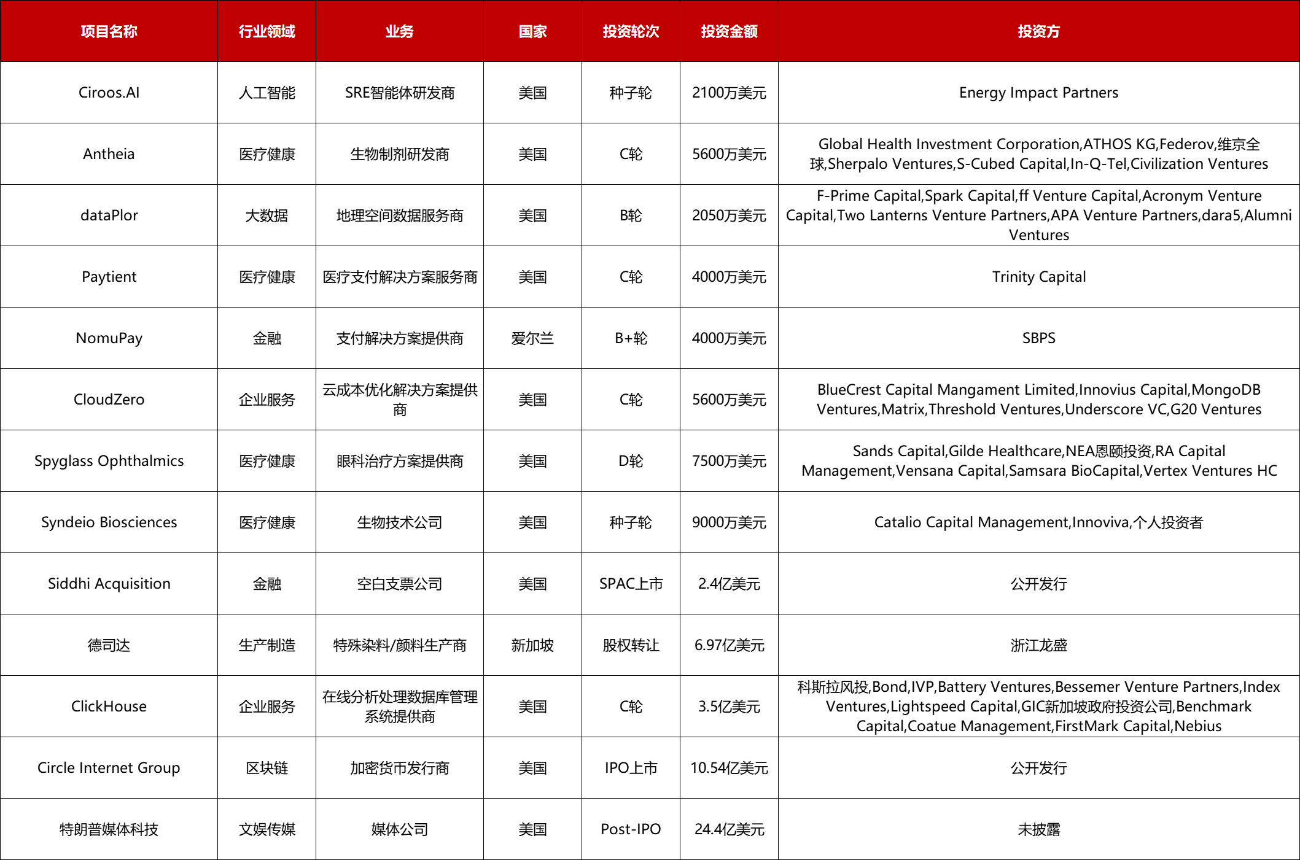1300x860 pixels.
Task: Click the 生产制造 industry cell
Action: (x=267, y=645)
